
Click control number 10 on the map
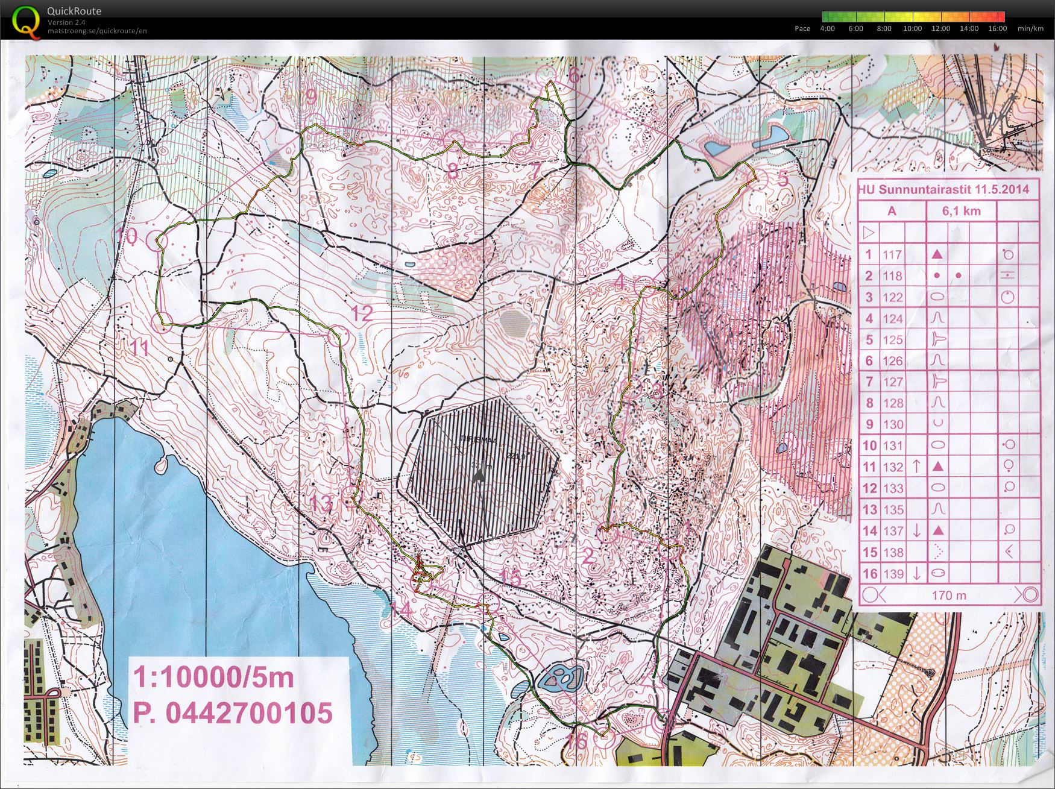pos(128,236)
